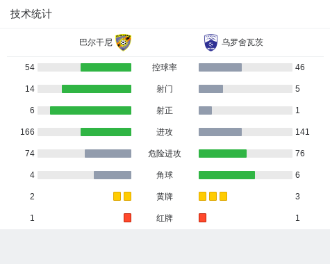Click first yellow card of 乌罗舍瓦茨
The height and width of the screenshot is (264, 330).
[x=202, y=196]
